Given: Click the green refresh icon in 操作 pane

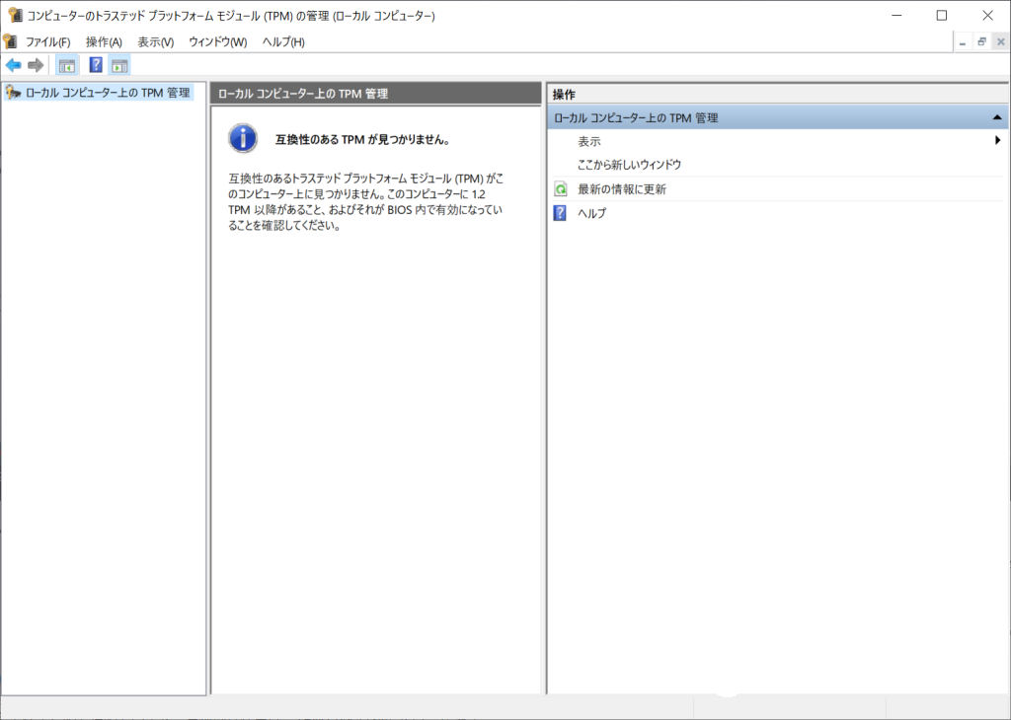Looking at the screenshot, I should pyautogui.click(x=560, y=189).
